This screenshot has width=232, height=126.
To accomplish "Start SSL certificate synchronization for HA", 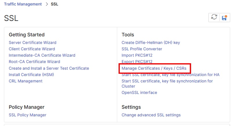I will [171, 75].
